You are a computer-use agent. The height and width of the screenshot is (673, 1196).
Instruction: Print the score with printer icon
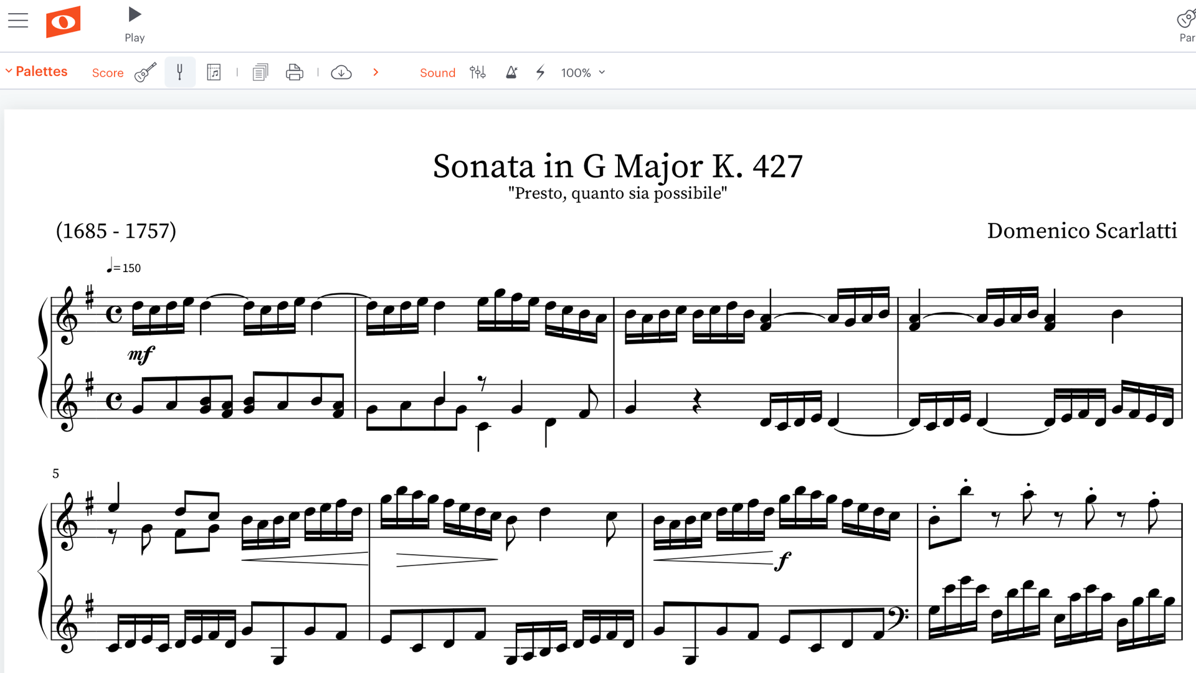(x=294, y=72)
